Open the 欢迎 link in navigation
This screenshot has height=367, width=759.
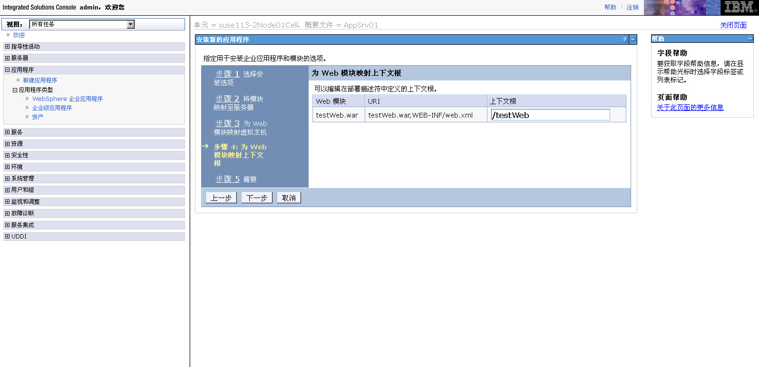19,35
